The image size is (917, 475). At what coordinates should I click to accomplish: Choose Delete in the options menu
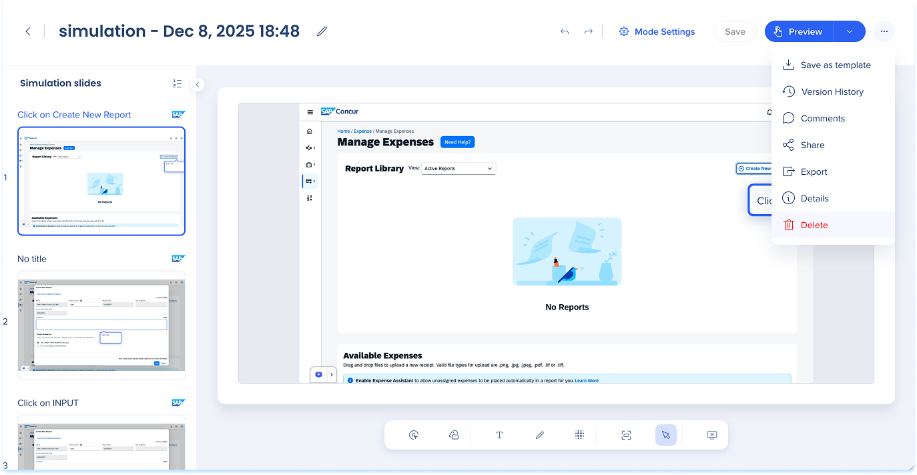pyautogui.click(x=814, y=225)
